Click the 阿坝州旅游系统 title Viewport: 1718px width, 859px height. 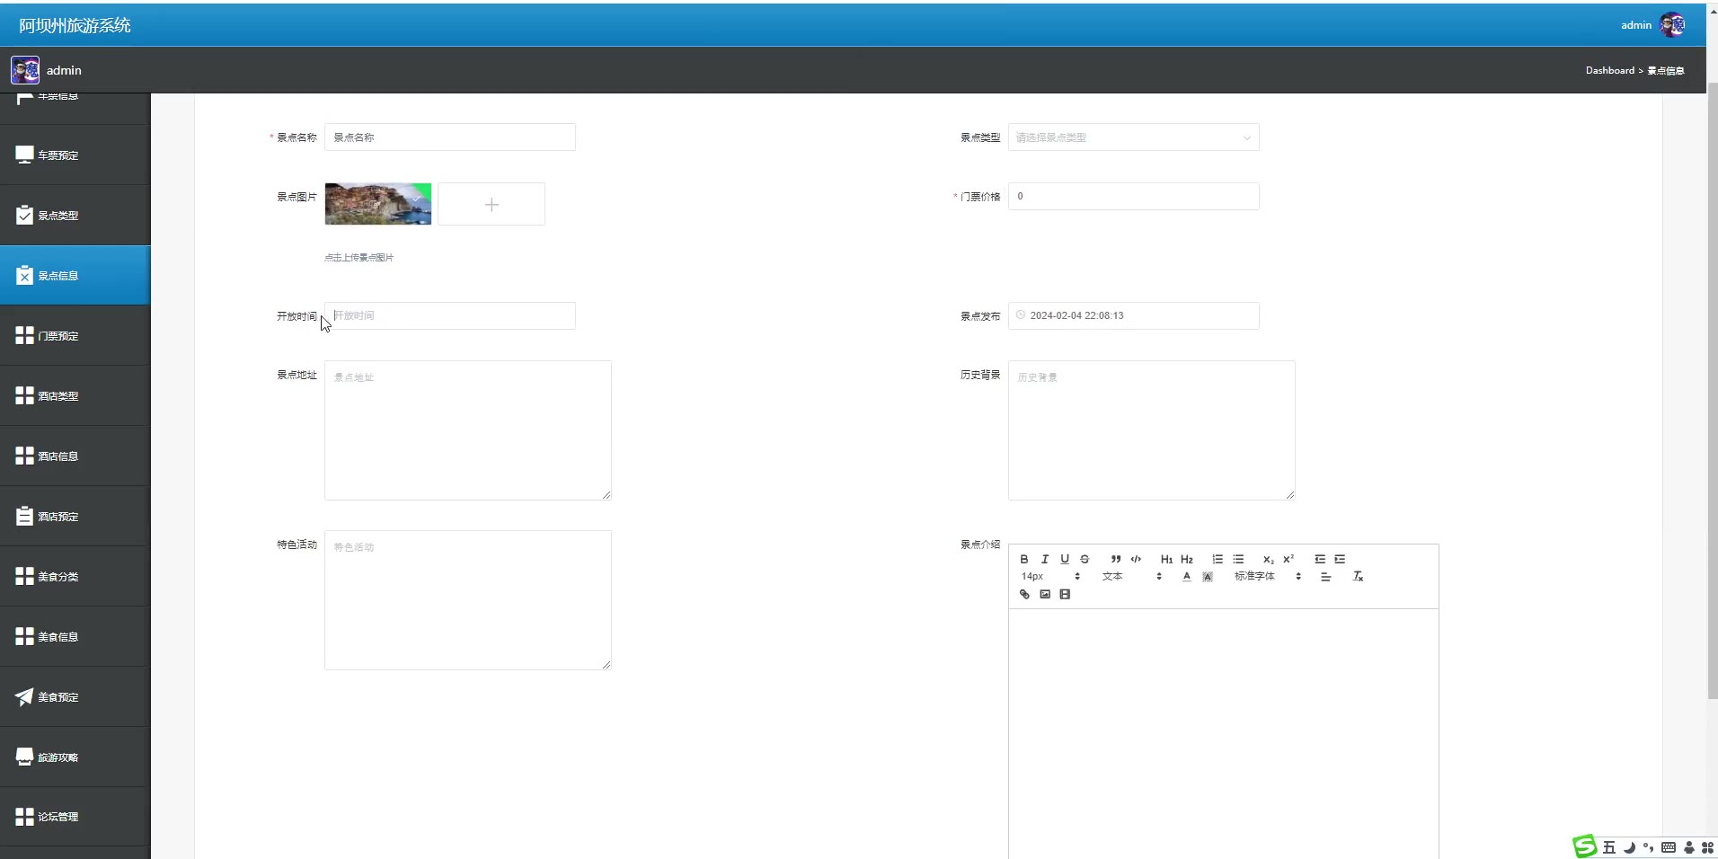click(x=75, y=25)
